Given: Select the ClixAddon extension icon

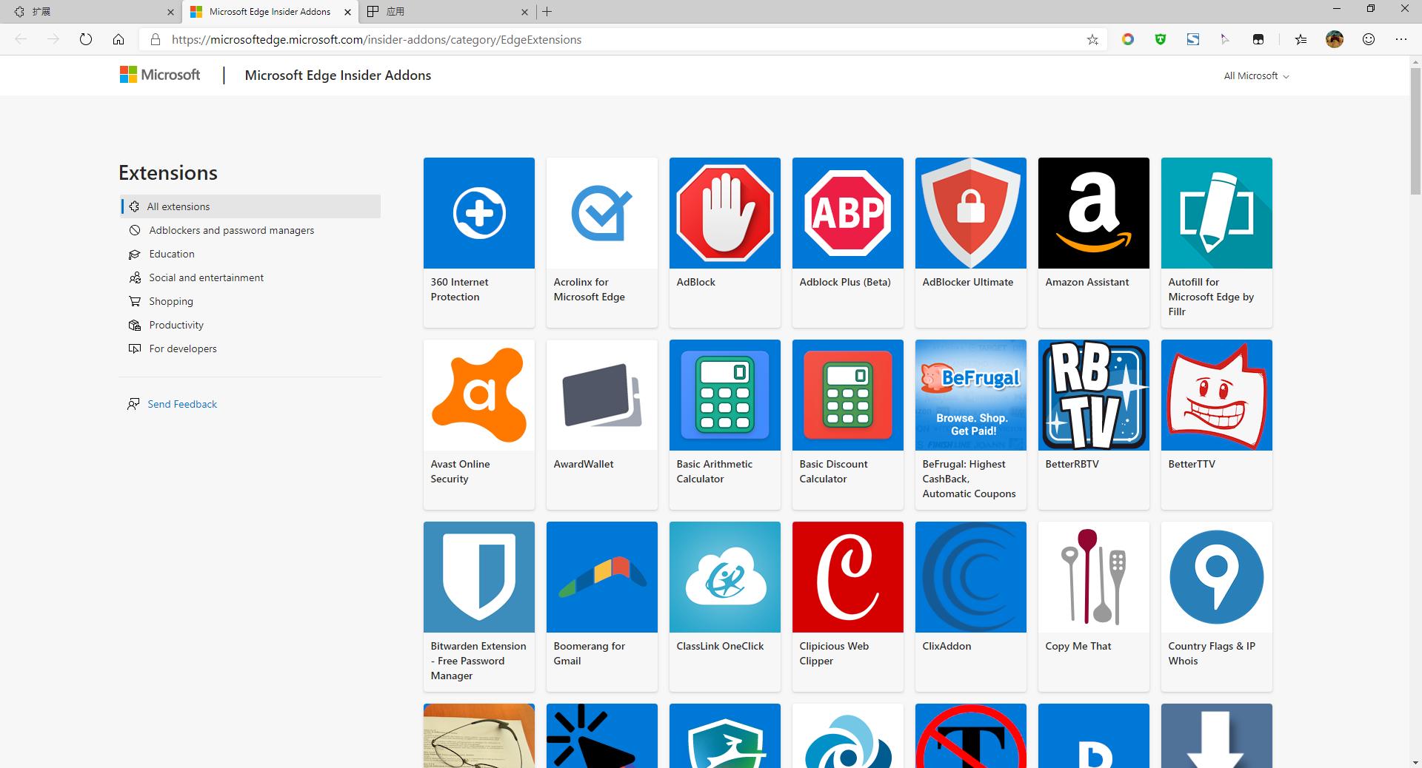Looking at the screenshot, I should pyautogui.click(x=971, y=577).
